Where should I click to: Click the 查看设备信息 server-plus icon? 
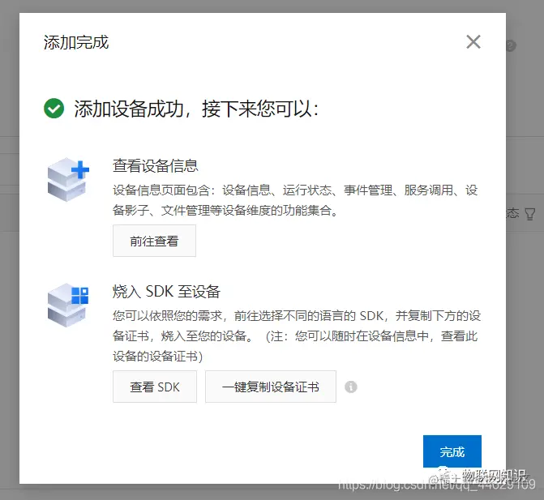68,179
